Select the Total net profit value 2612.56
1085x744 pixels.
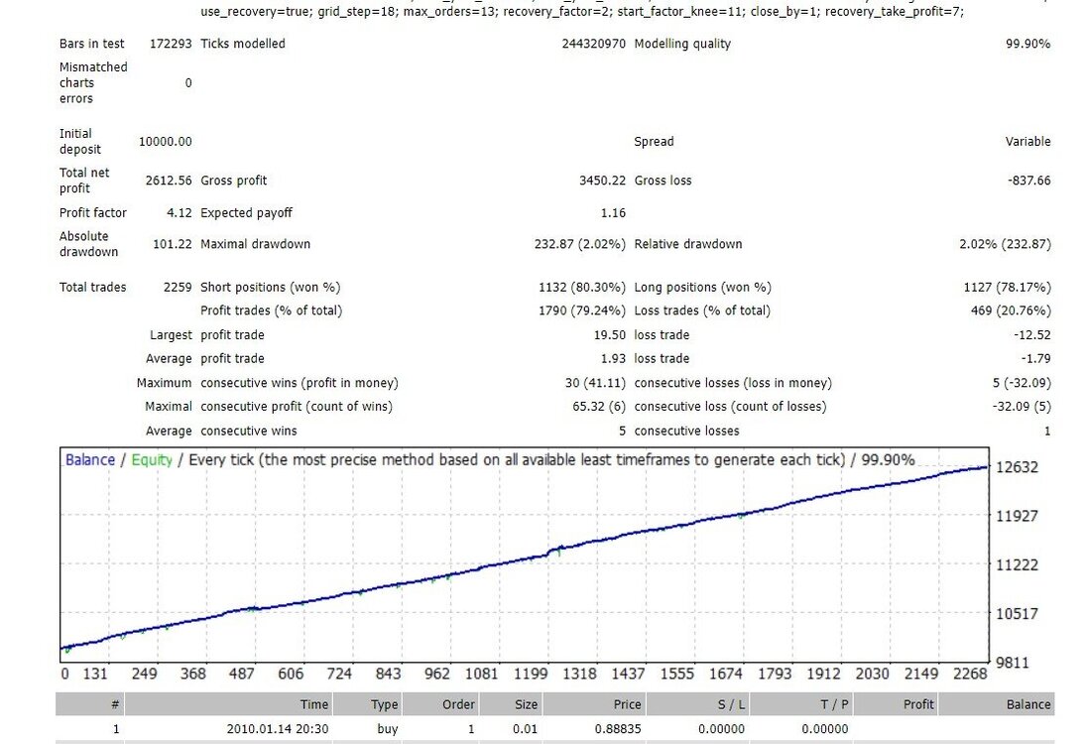coord(169,181)
